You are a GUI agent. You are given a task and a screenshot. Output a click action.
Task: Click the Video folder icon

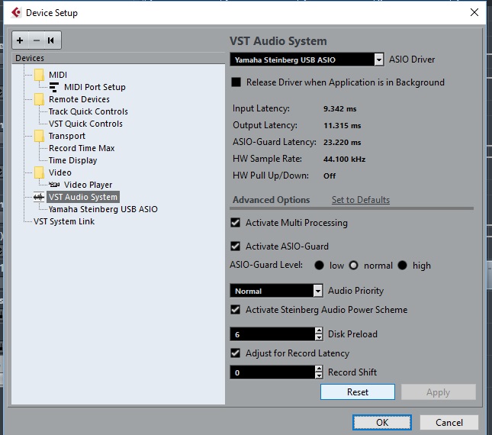[39, 172]
